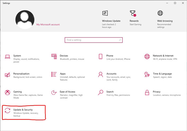Click 'Link your Android, iPhone' description

118,59
